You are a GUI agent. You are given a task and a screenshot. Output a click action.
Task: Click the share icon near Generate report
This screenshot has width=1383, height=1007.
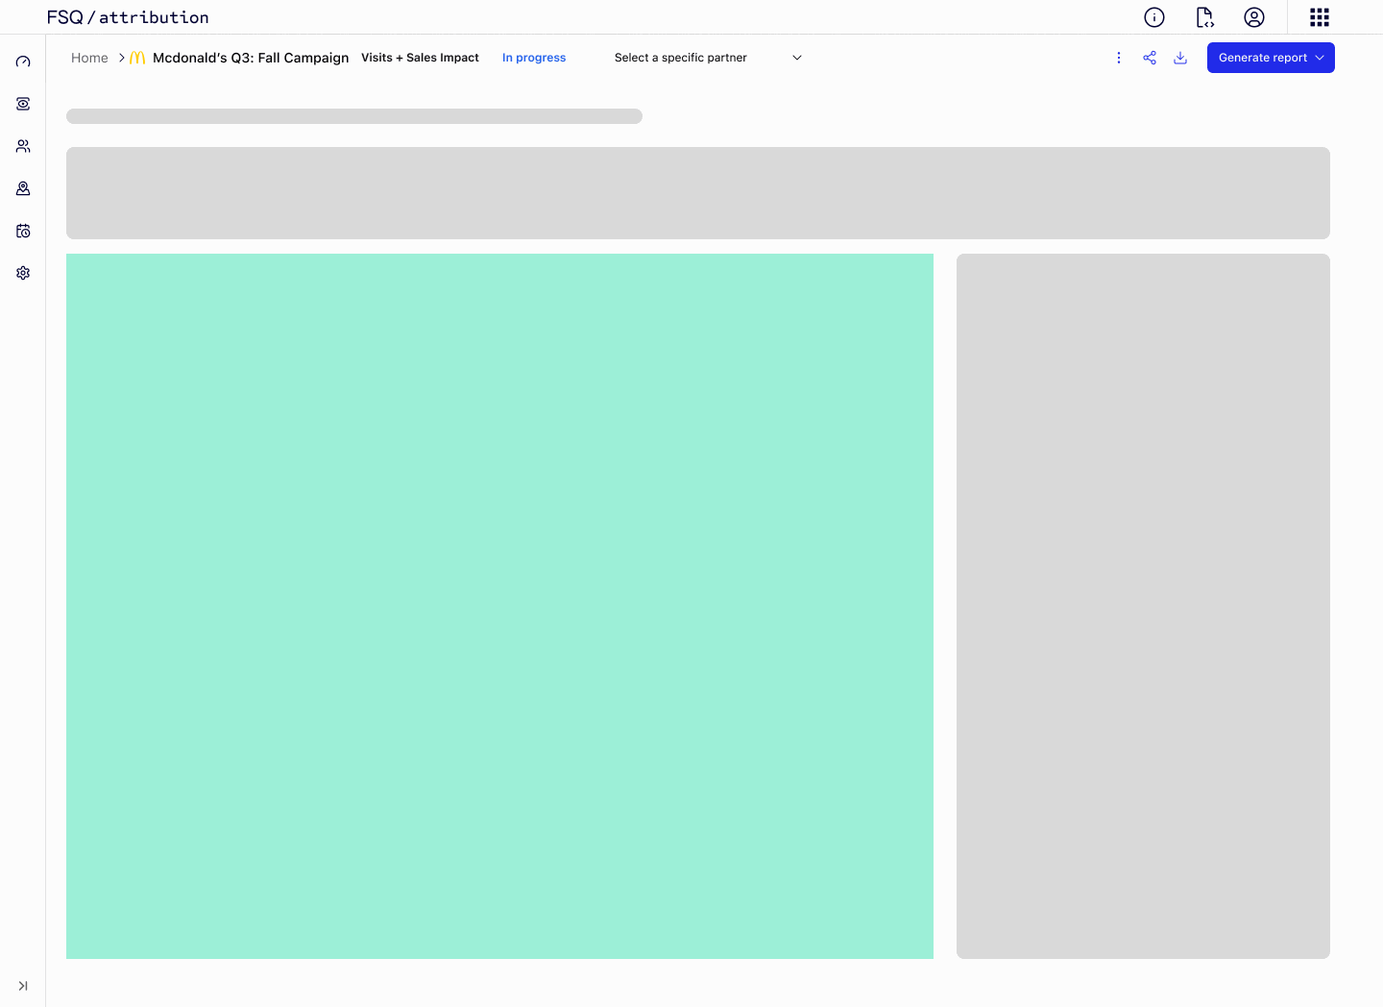click(x=1150, y=58)
